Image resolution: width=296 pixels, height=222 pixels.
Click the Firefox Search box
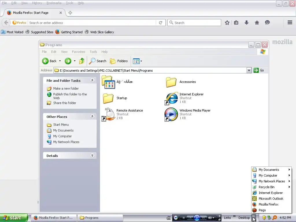[x=194, y=23]
